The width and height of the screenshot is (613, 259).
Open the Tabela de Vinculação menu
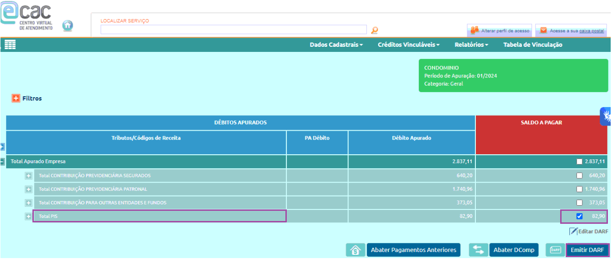click(x=533, y=45)
